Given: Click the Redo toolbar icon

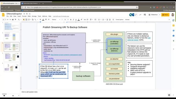Looking at the screenshot, I should coord(10,20).
